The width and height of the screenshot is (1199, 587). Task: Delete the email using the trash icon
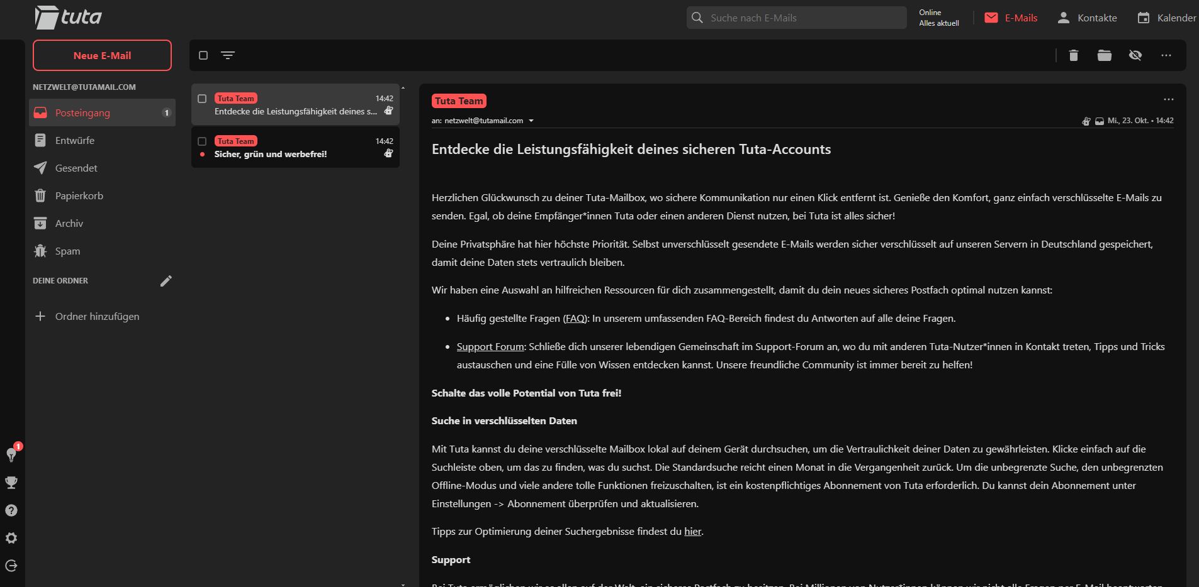pyautogui.click(x=1073, y=55)
